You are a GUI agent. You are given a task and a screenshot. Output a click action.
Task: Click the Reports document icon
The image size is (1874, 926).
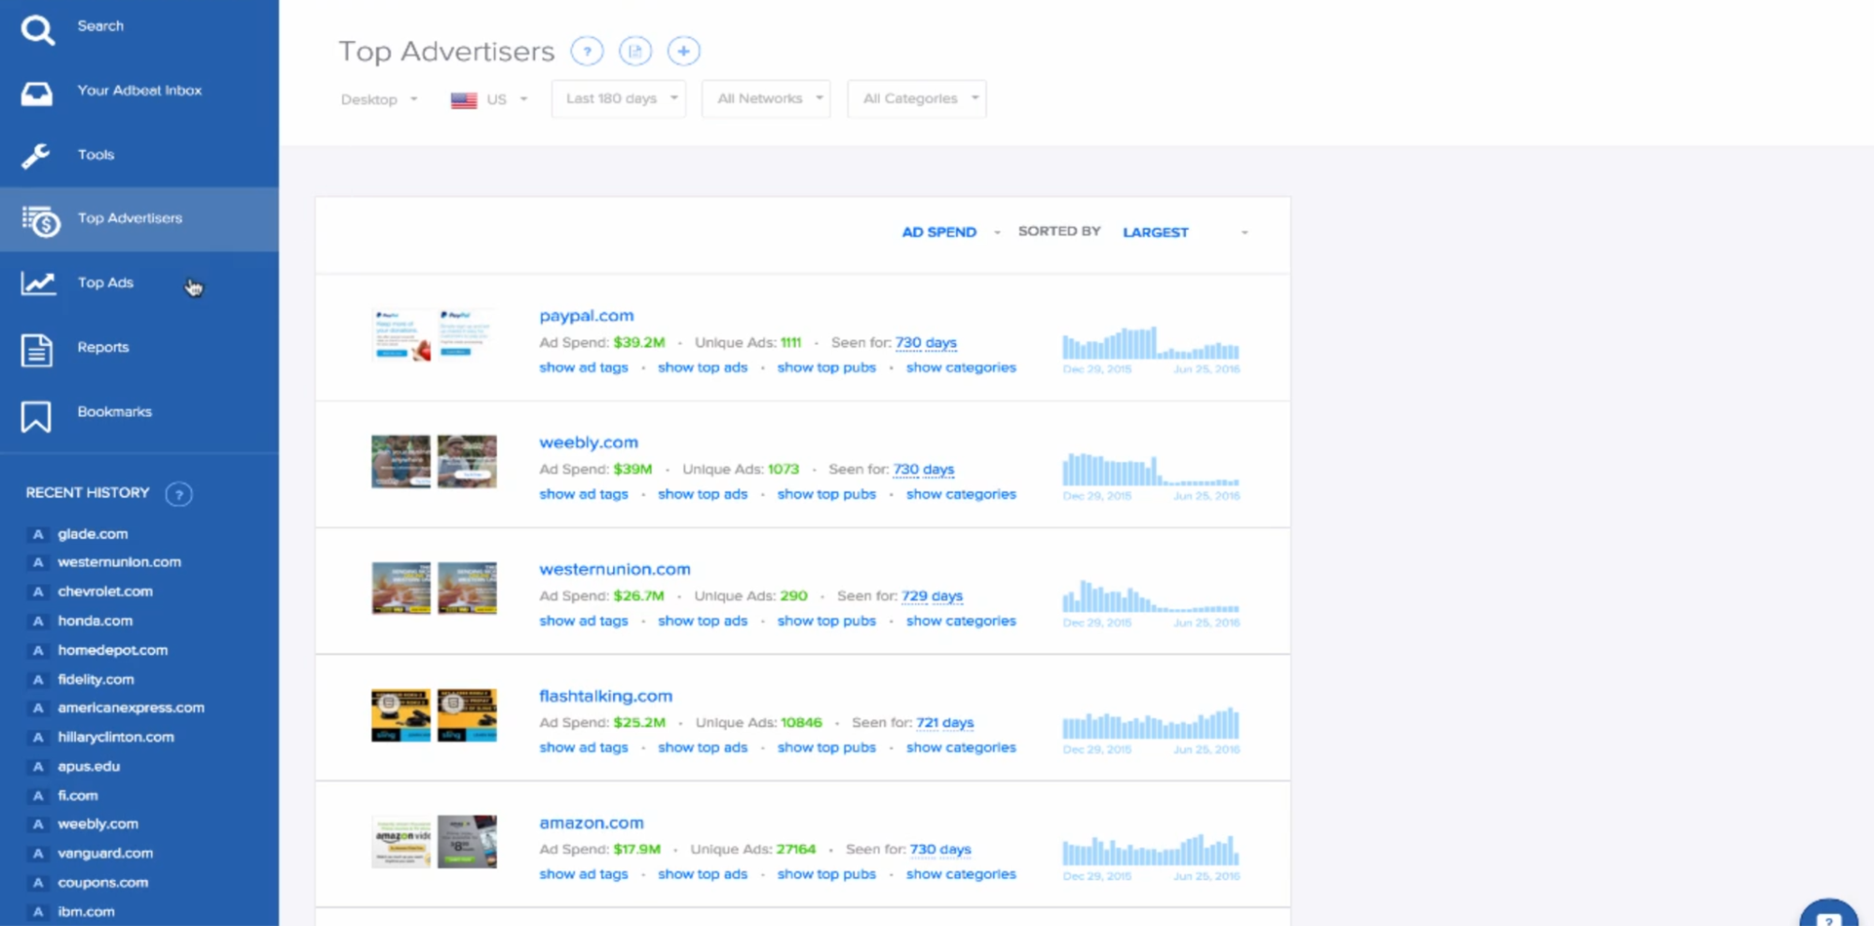tap(37, 350)
